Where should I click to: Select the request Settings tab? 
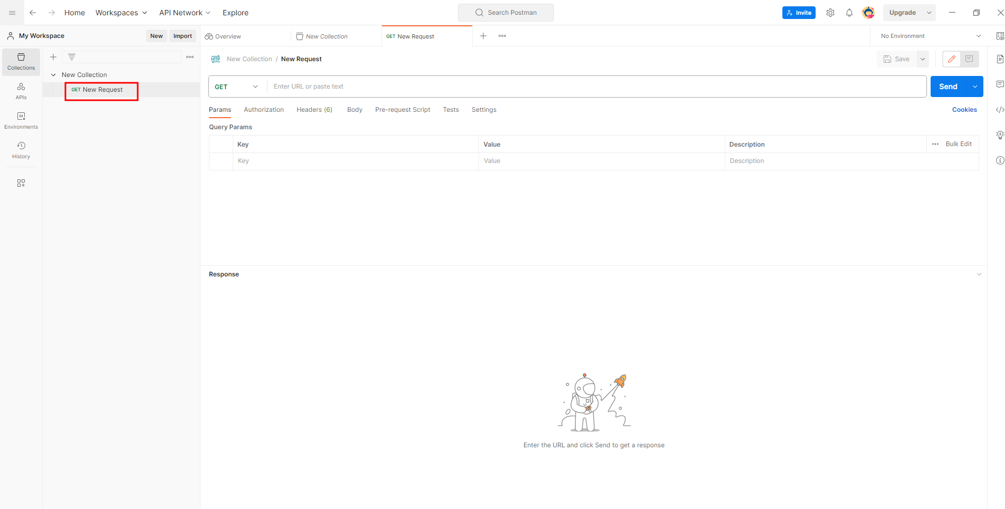[x=484, y=110]
